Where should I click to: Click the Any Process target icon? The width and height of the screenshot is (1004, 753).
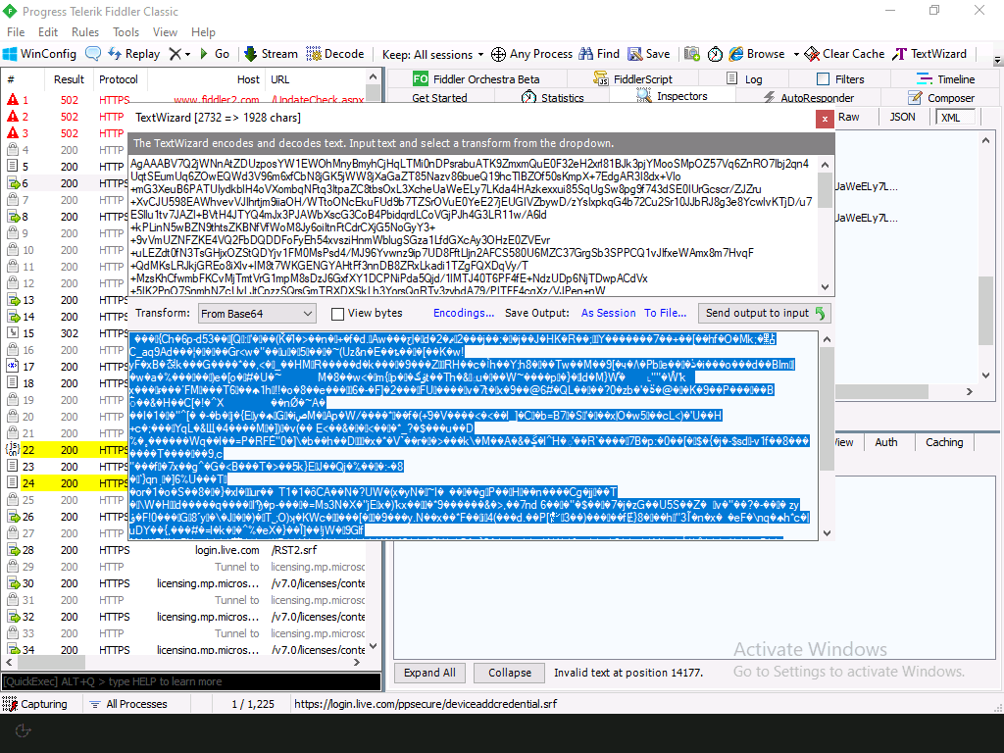point(498,54)
